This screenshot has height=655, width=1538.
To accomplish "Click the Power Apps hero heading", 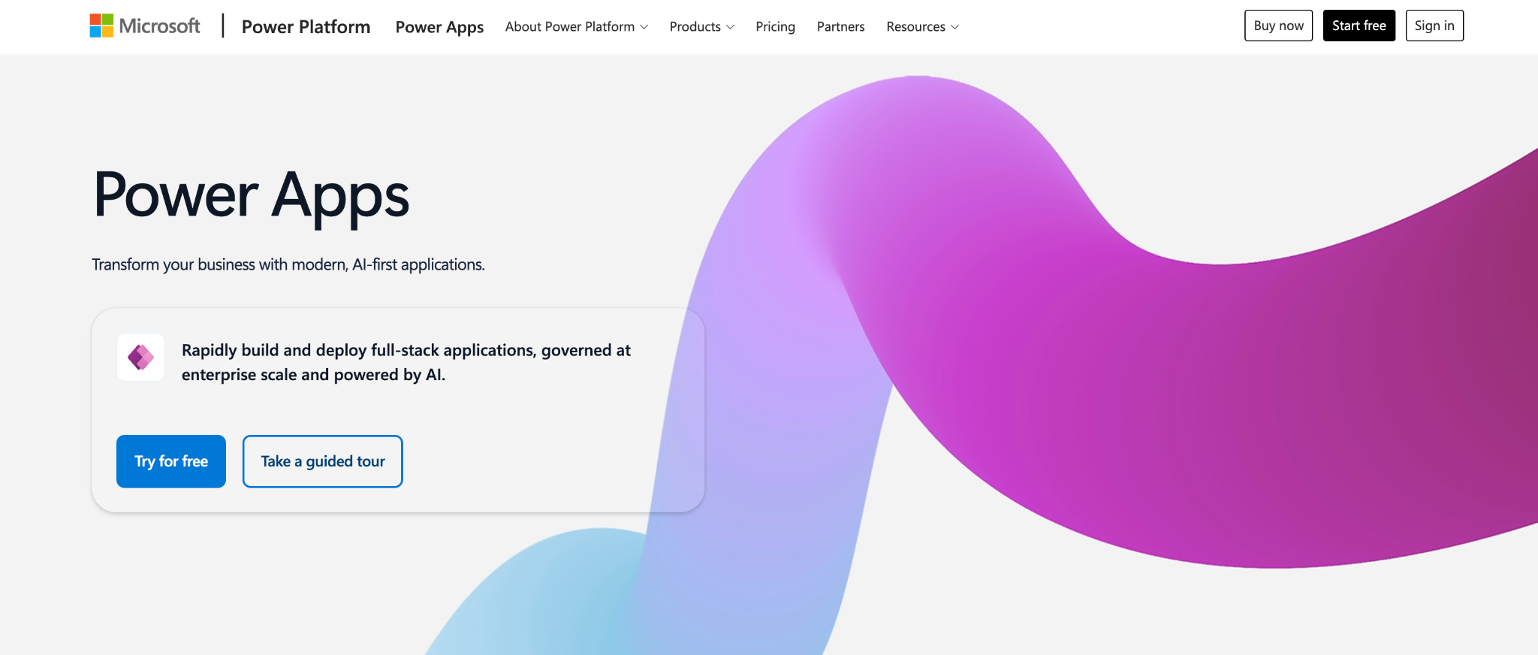I will (252, 195).
